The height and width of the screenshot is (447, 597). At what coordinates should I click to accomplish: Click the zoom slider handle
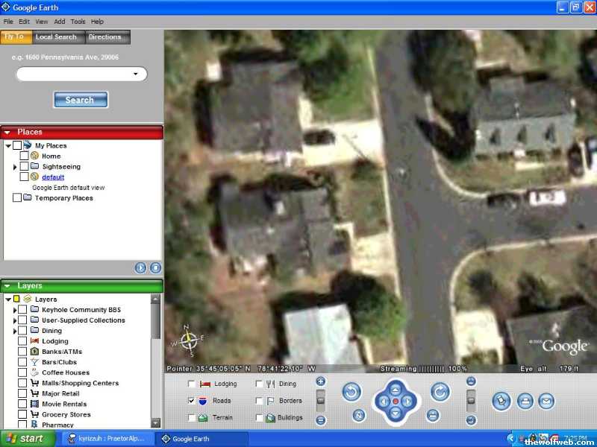click(x=321, y=401)
